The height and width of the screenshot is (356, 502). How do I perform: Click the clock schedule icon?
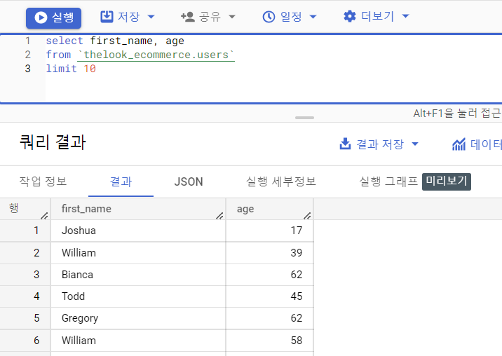coord(269,17)
